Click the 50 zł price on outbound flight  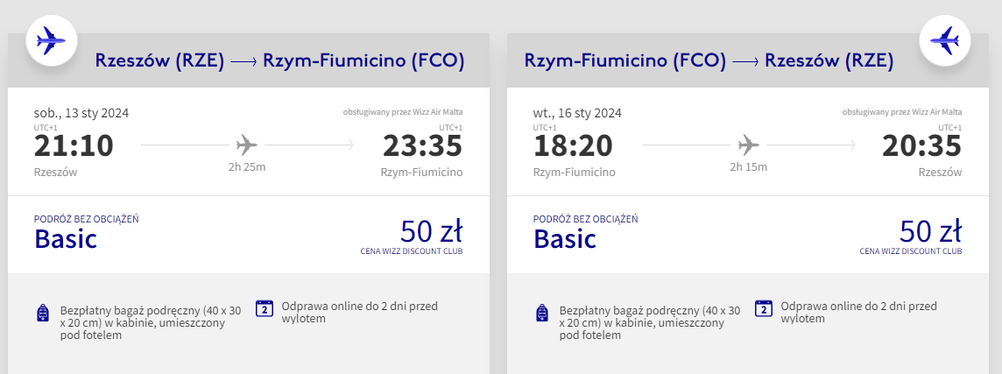[x=431, y=231]
